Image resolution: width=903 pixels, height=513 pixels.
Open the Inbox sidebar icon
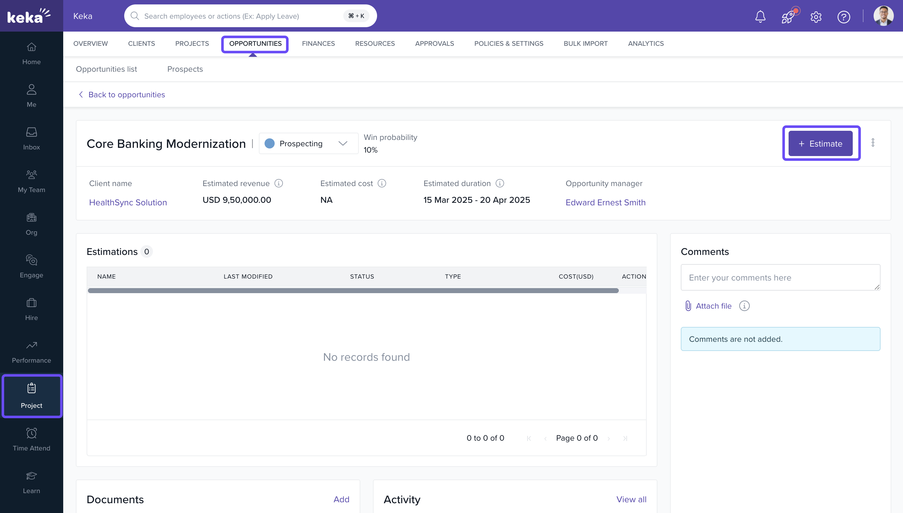pyautogui.click(x=31, y=138)
